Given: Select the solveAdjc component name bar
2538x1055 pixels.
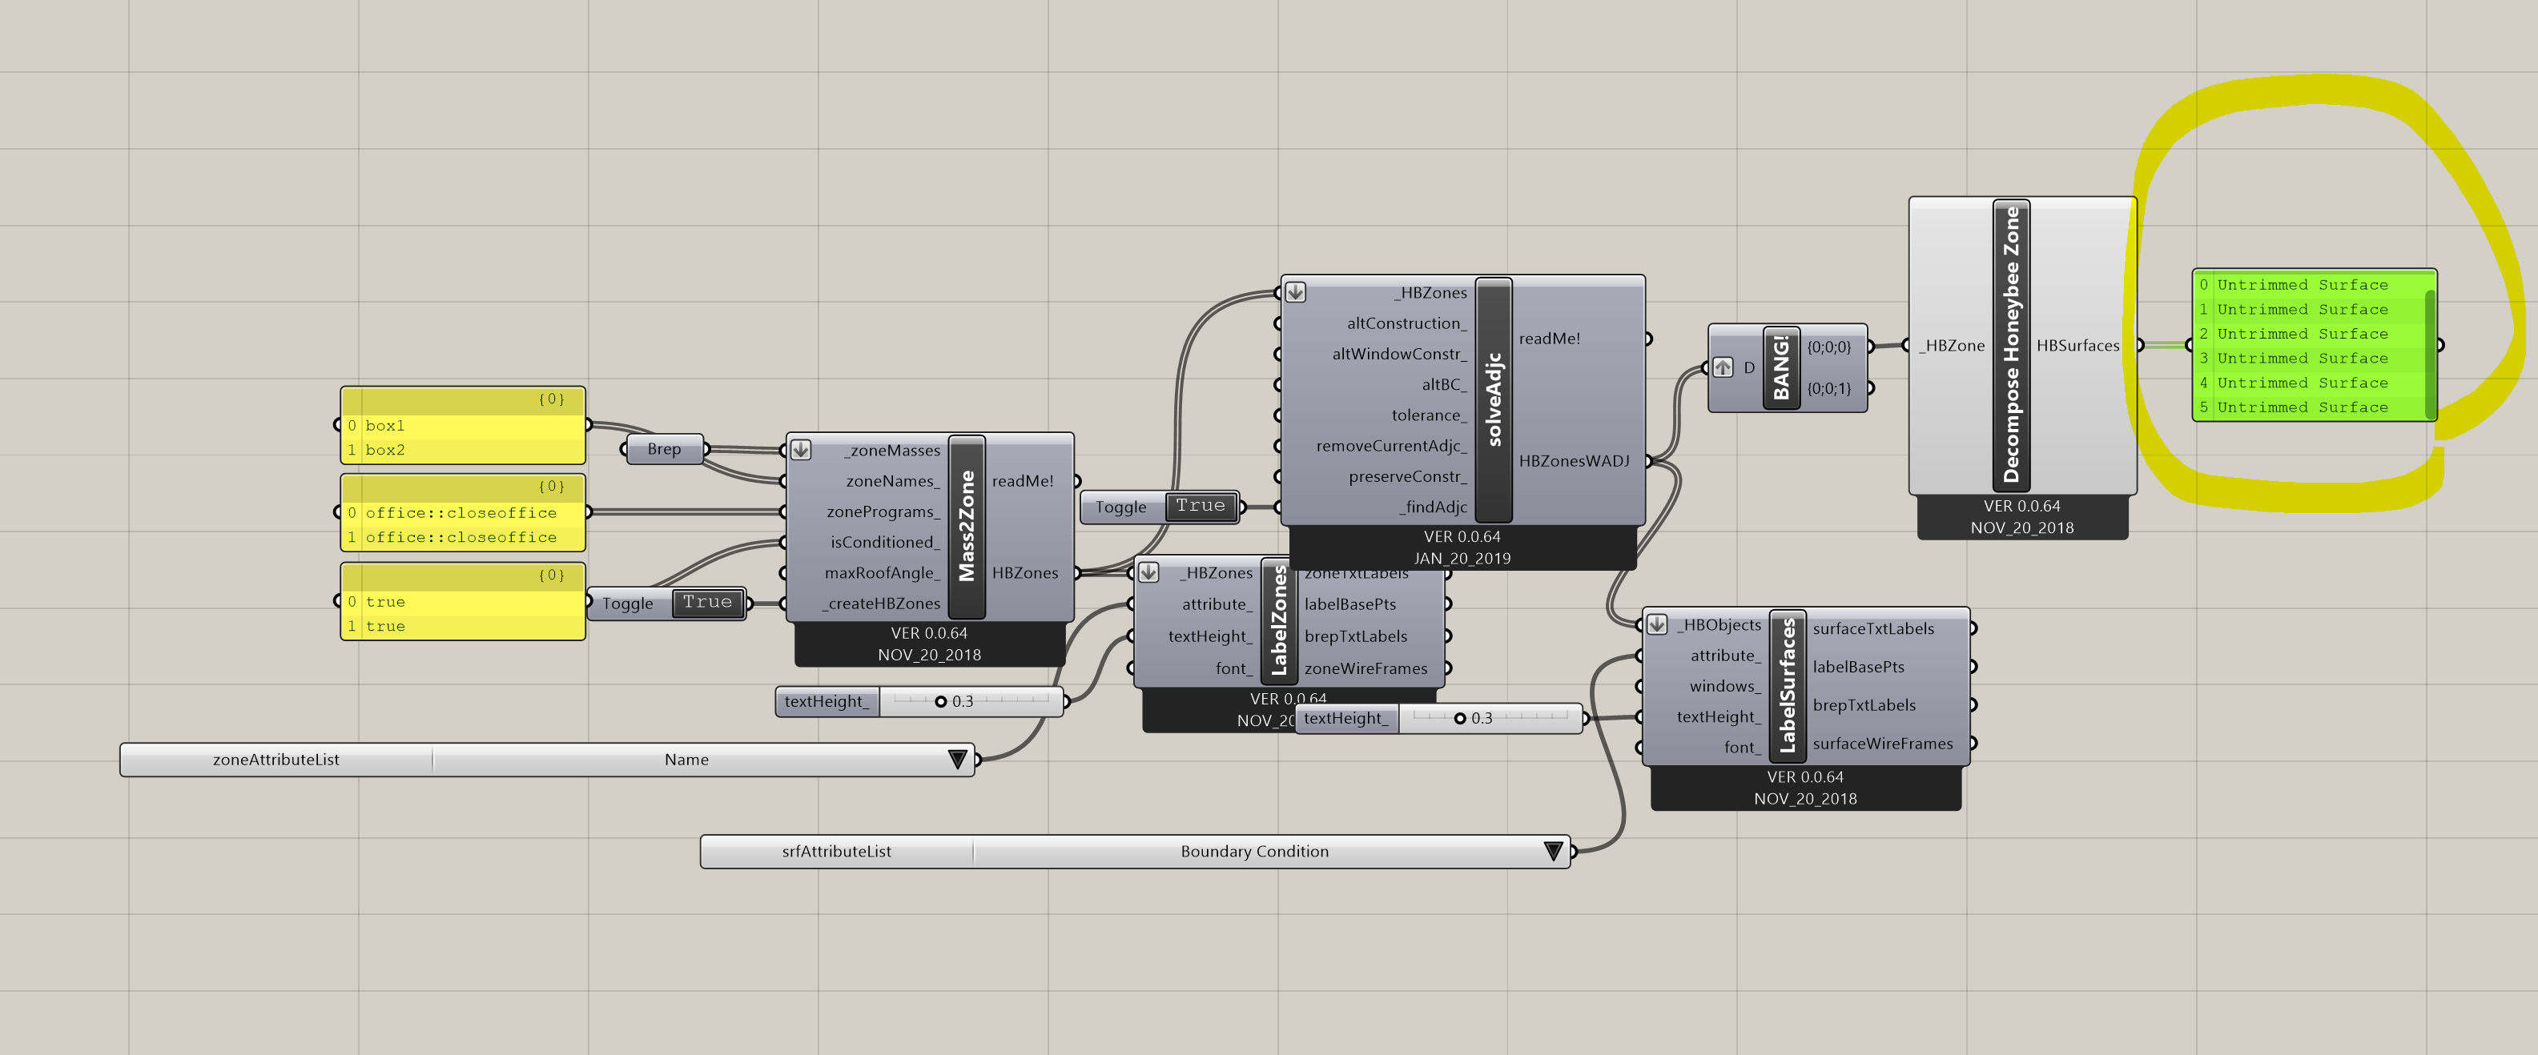Looking at the screenshot, I should click(1494, 400).
